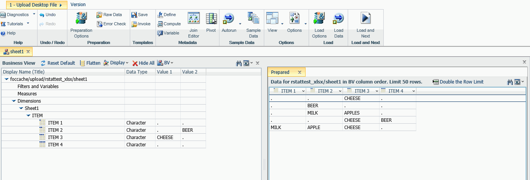Open Sample Data
Image resolution: width=530 pixels, height=180 pixels.
pyautogui.click(x=253, y=25)
